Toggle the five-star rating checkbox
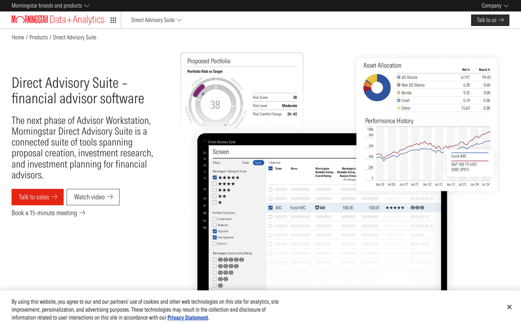 pyautogui.click(x=215, y=178)
